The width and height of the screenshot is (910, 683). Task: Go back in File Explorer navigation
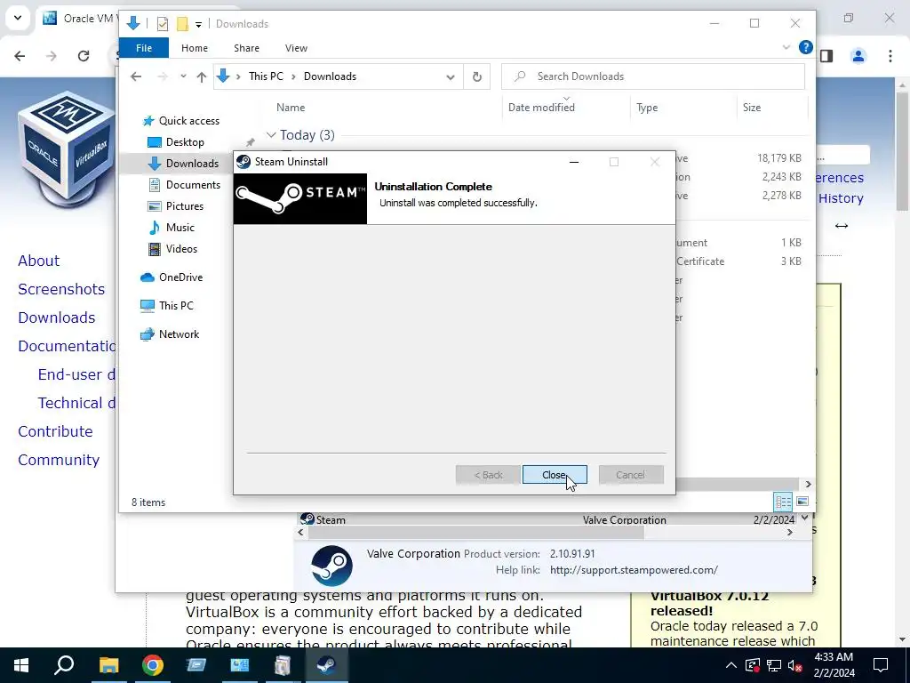click(136, 76)
